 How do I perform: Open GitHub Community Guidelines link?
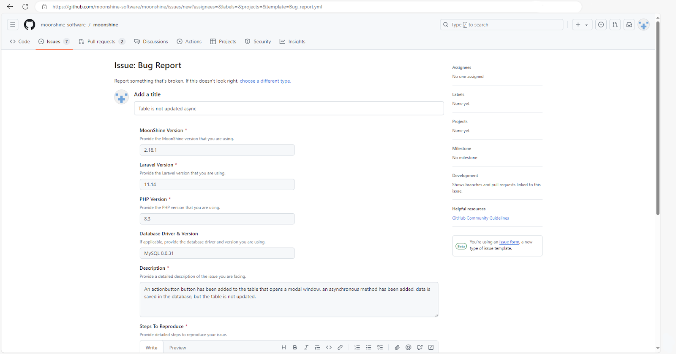pyautogui.click(x=480, y=218)
